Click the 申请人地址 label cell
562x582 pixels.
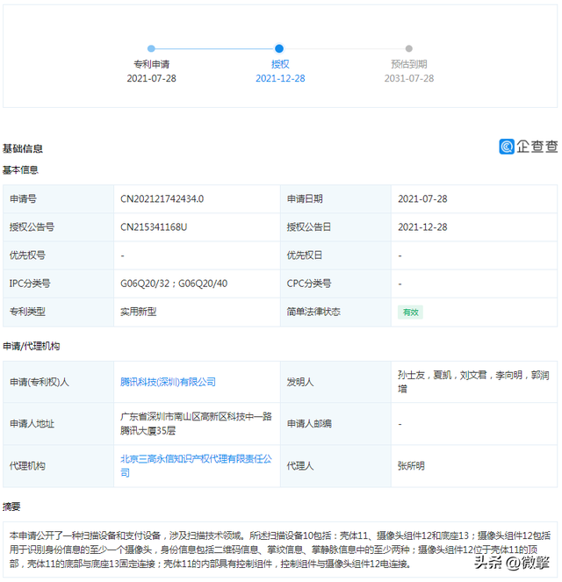[x=58, y=423]
